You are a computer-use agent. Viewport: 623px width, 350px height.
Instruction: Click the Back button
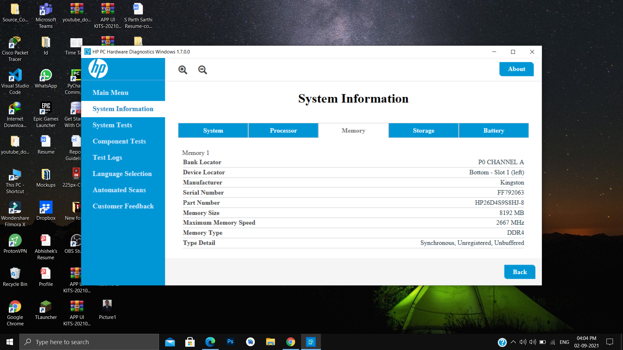519,272
